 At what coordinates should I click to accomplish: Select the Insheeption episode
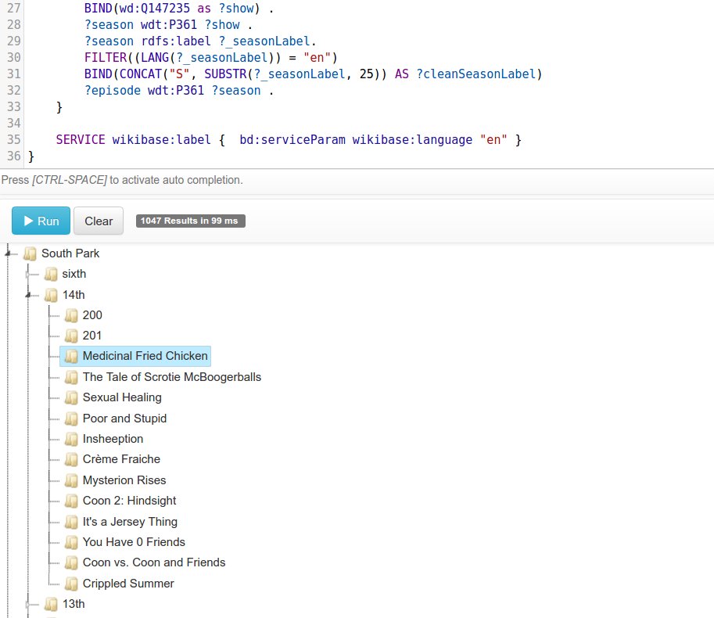point(113,439)
